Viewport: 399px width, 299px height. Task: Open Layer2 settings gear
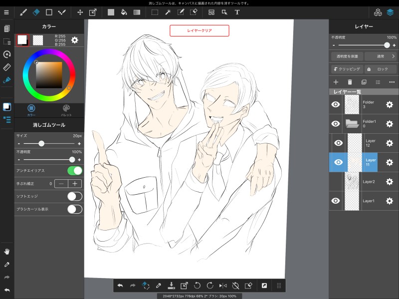coord(390,182)
